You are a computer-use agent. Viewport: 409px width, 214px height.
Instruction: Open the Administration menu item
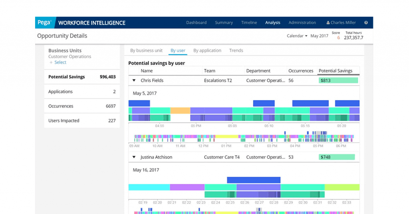pos(302,23)
